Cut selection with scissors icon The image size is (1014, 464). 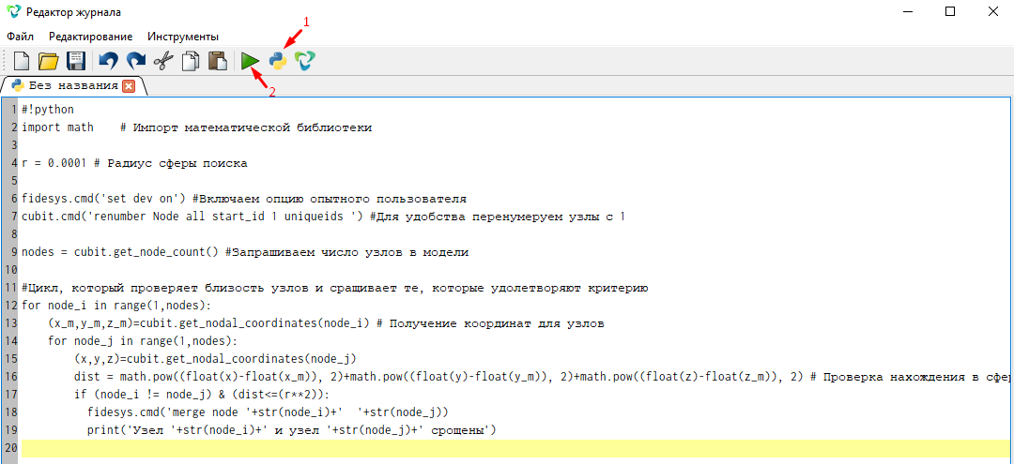pos(163,61)
